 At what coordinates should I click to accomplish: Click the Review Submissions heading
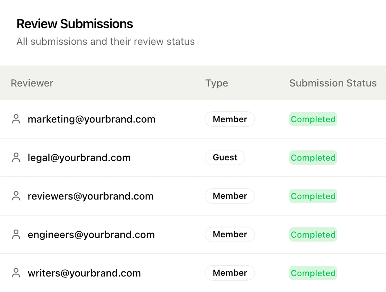tap(75, 24)
